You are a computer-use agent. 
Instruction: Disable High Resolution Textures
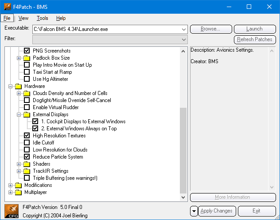click(x=27, y=136)
